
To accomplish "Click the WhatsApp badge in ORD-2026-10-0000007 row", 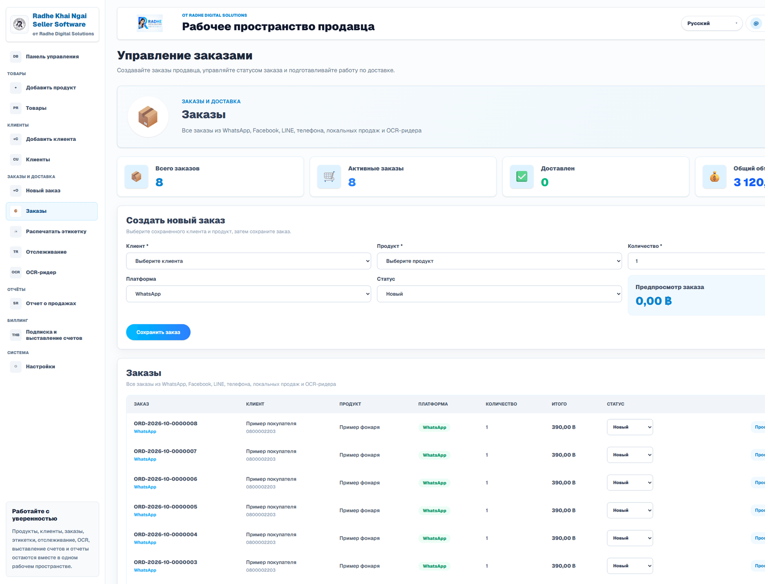I will pyautogui.click(x=434, y=455).
